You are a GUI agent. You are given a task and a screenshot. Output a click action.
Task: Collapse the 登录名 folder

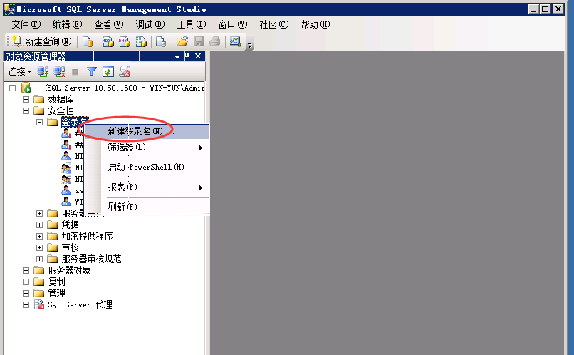tap(40, 122)
